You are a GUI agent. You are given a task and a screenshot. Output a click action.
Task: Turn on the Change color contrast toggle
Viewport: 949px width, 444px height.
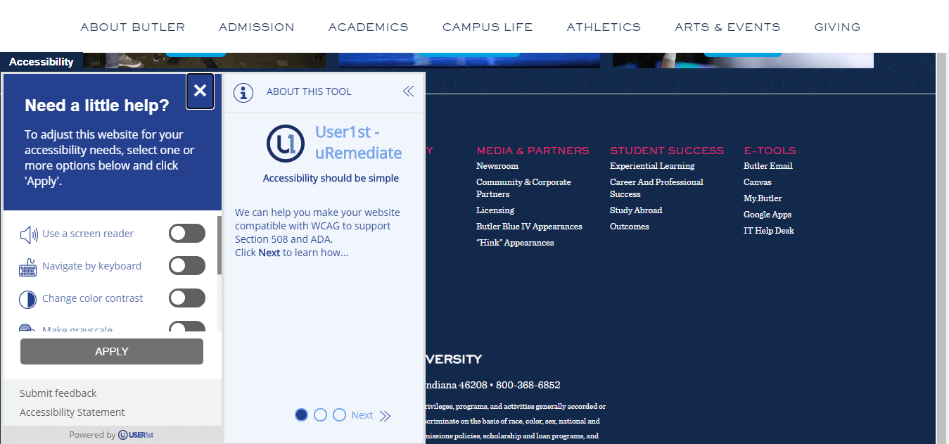187,298
